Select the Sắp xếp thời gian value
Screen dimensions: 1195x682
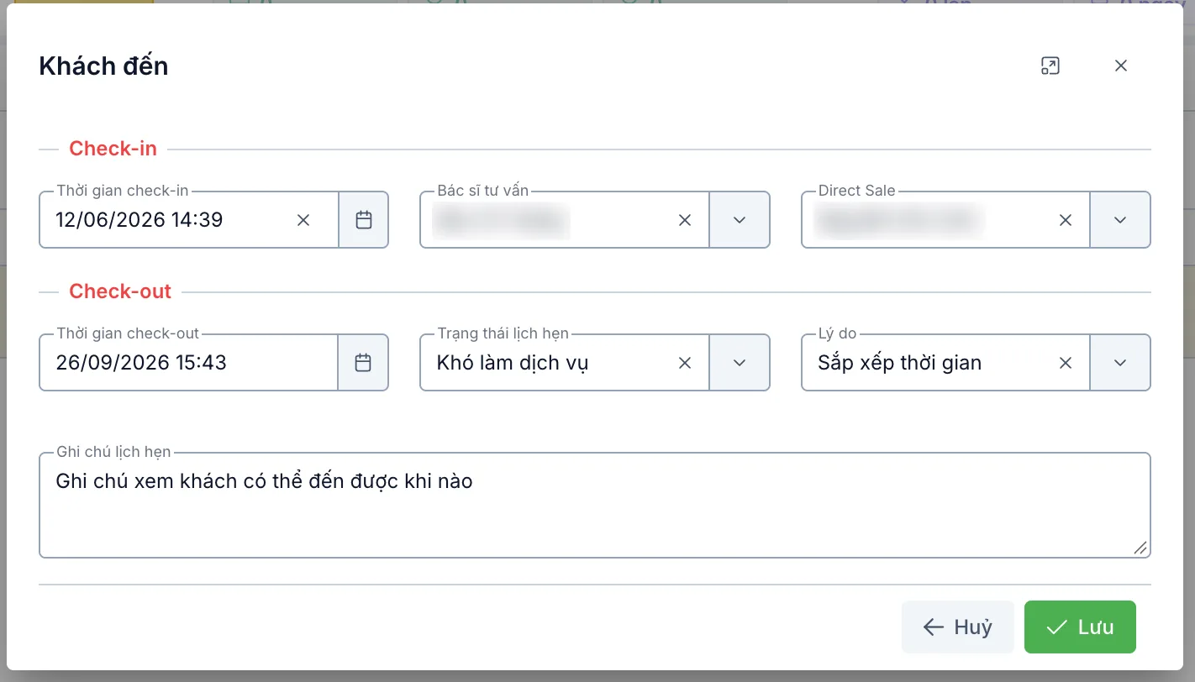899,363
